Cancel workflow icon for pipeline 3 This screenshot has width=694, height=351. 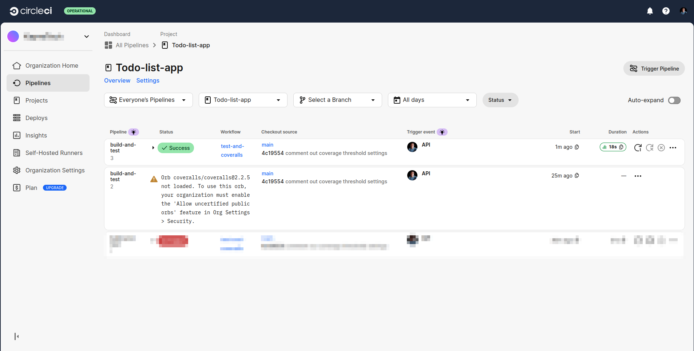point(661,148)
